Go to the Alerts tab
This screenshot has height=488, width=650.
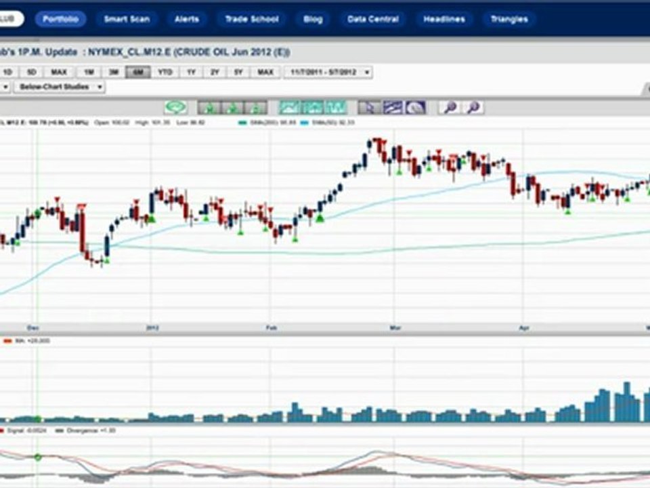click(x=187, y=19)
